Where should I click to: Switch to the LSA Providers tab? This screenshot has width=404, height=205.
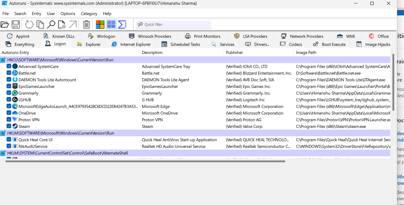(x=251, y=36)
